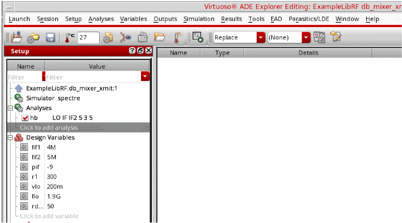Open the folder-with-gear setup icon in toolbar
402x223 pixels.
pos(33,38)
